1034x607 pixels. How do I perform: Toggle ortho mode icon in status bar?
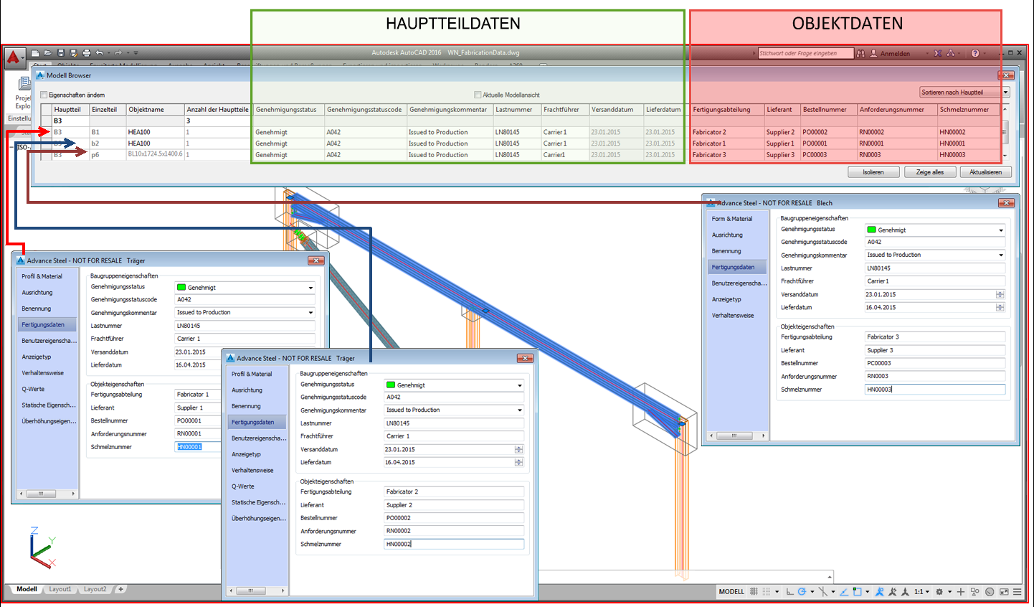click(x=790, y=592)
